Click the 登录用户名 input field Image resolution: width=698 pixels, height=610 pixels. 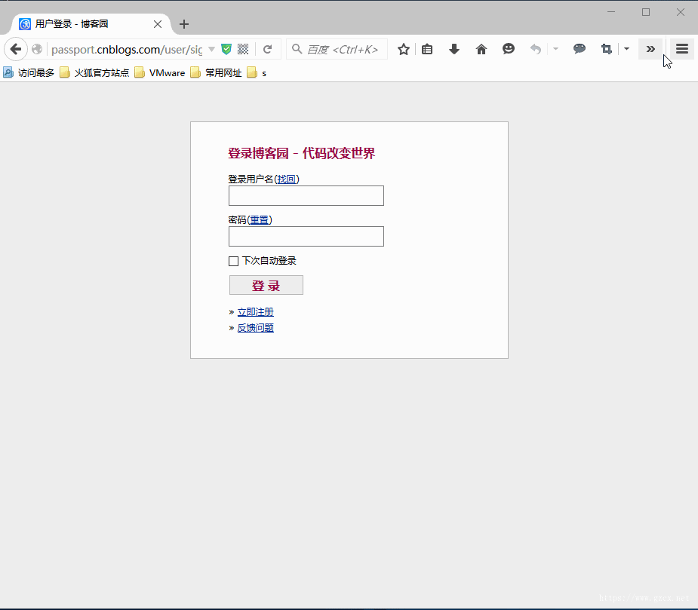(306, 196)
